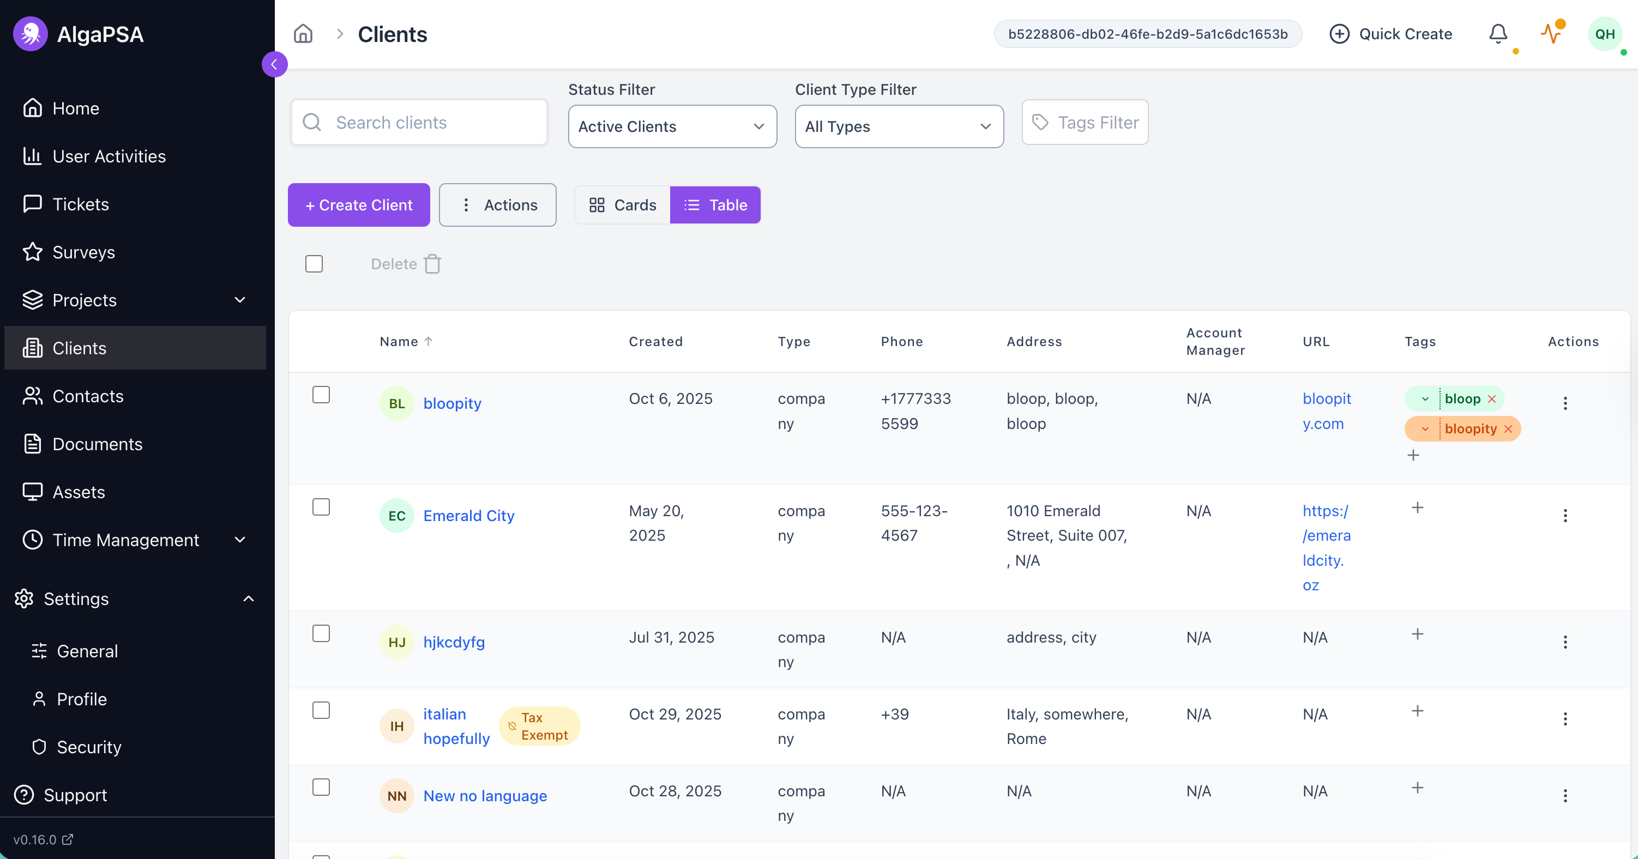This screenshot has height=859, width=1638.
Task: Open the Emerald City client link
Action: 468,516
